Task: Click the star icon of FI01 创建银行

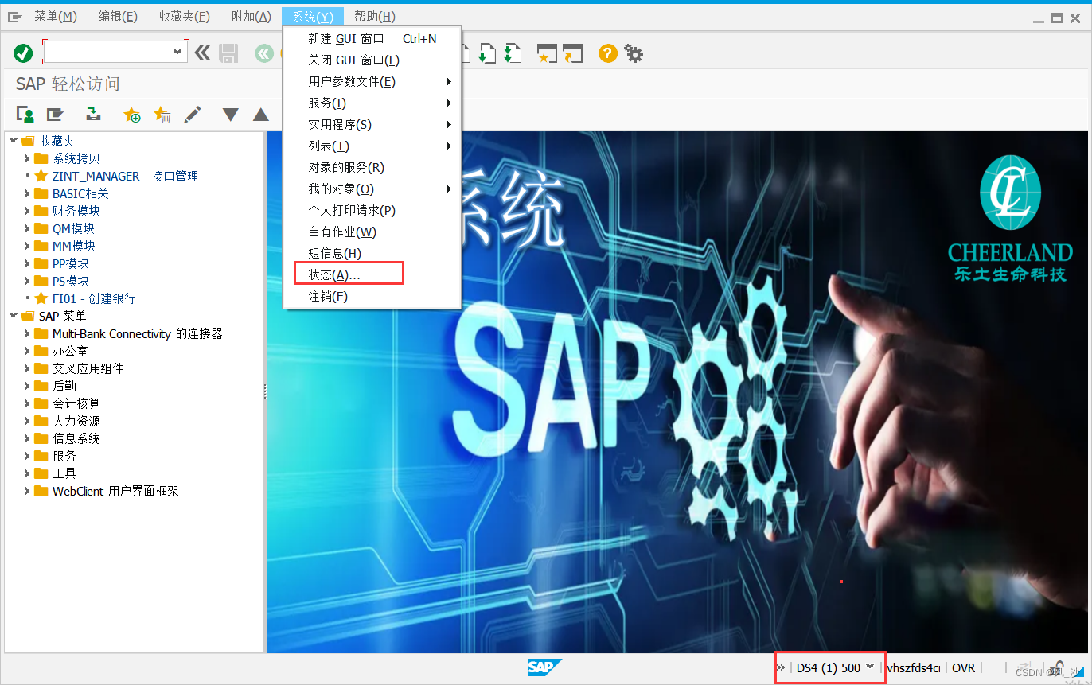Action: [41, 298]
